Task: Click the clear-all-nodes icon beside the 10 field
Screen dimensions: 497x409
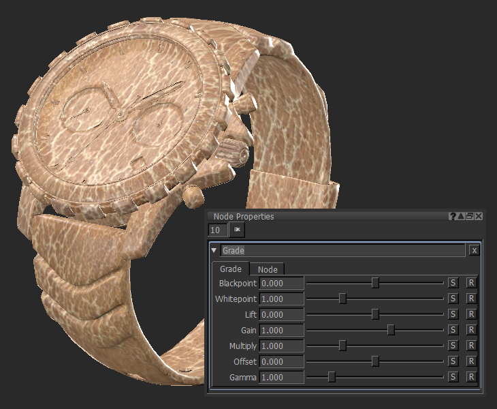Action: [x=238, y=230]
